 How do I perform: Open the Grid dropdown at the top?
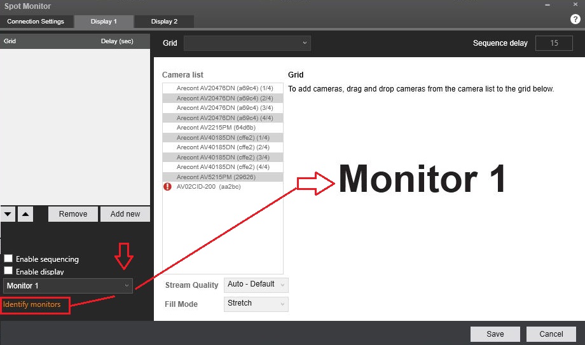pos(247,43)
